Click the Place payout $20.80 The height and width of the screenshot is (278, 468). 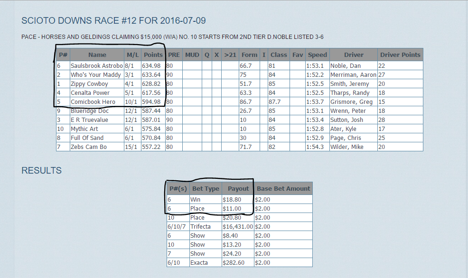coord(232,217)
